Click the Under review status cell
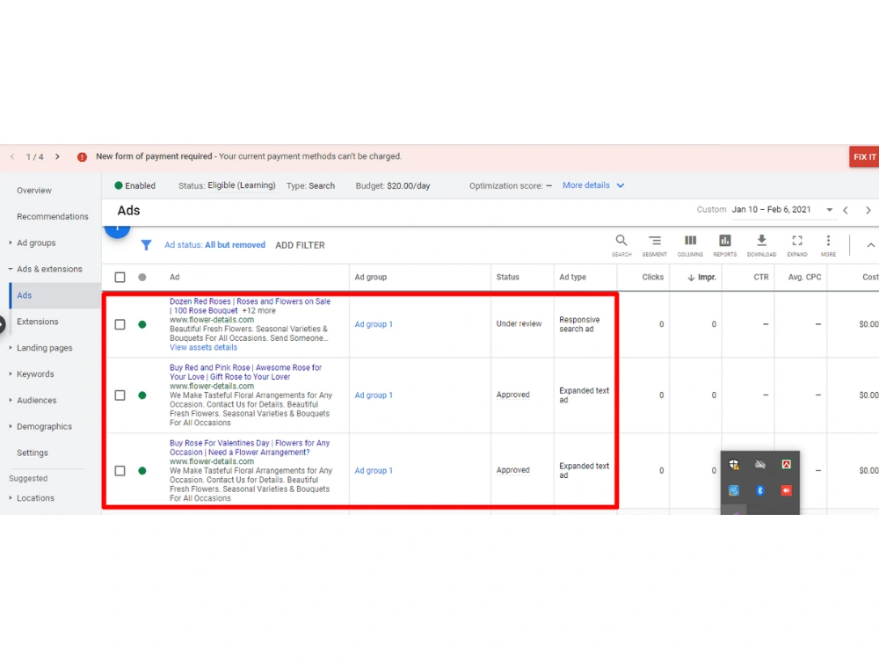This screenshot has width=879, height=659. [x=519, y=324]
